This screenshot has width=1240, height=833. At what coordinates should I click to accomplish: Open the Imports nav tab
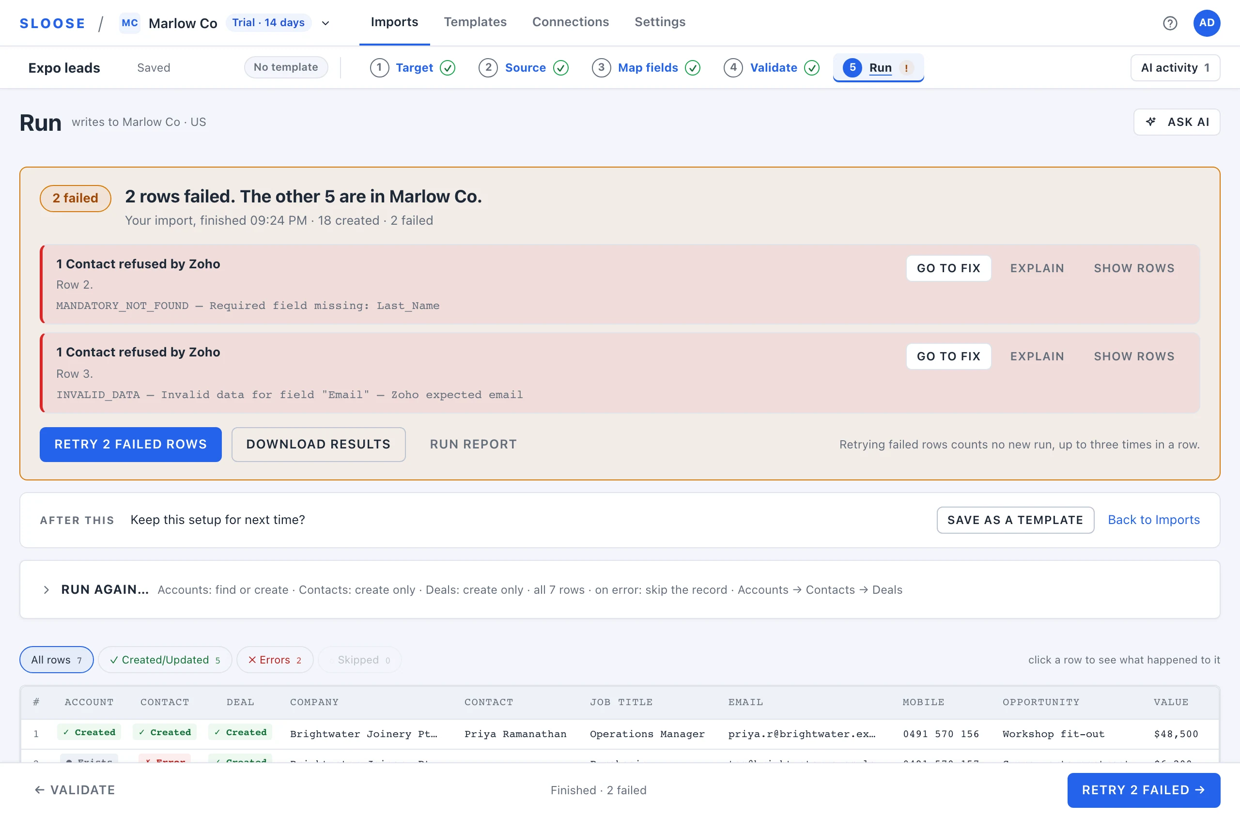point(394,22)
